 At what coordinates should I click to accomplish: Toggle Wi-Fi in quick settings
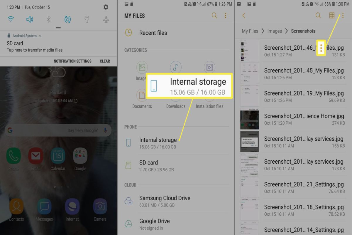pos(11,20)
